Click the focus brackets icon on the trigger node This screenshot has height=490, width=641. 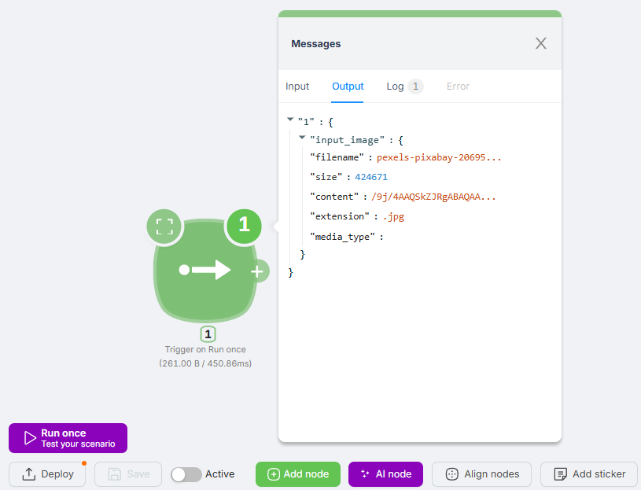164,227
